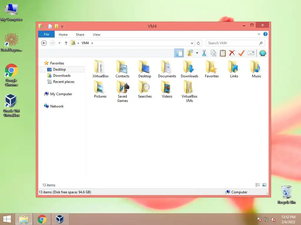Open the view options dropdown arrow in toolbar
Image resolution: width=301 pixels, height=225 pixels.
(x=197, y=53)
